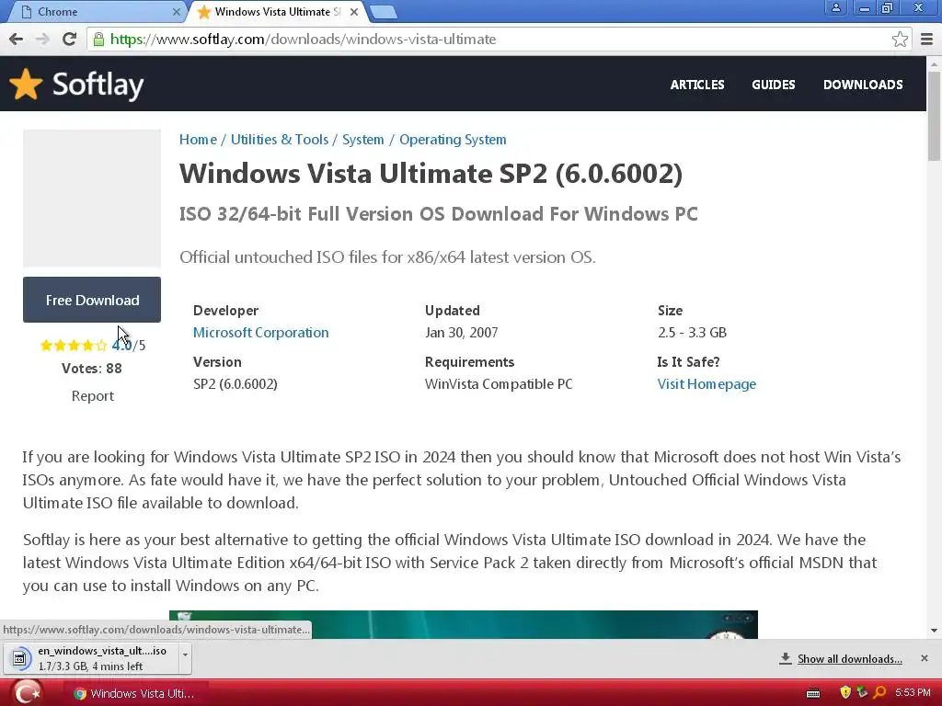Screen dimensions: 942x706
Task: Click the Vista screenshot image
Action: click(464, 624)
